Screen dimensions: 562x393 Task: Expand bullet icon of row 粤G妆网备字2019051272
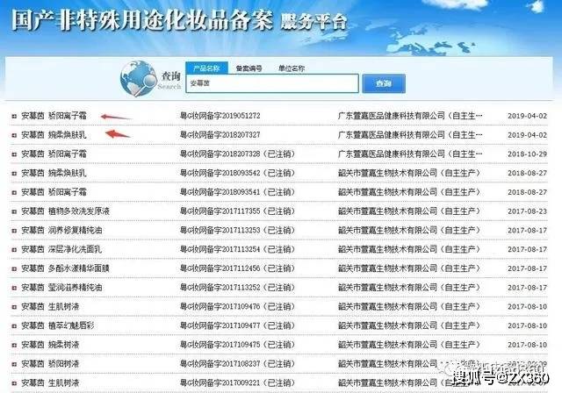(14, 117)
